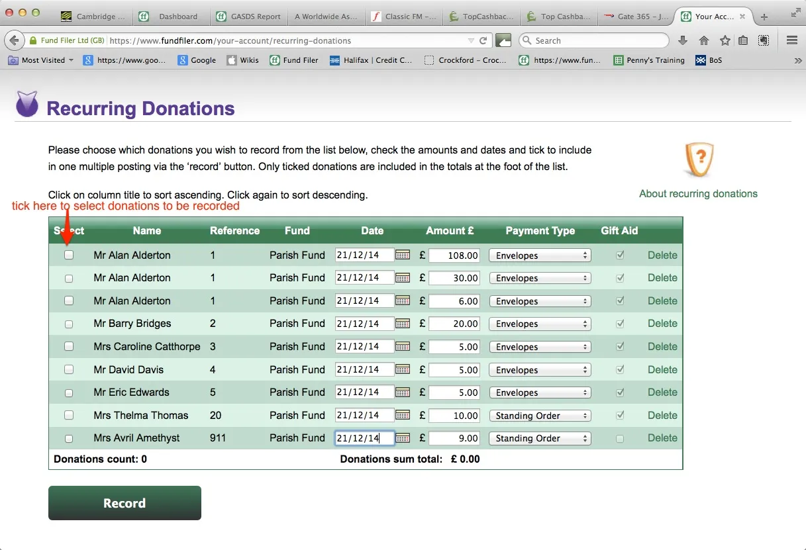Viewport: 806px width, 550px height.
Task: Tick the select box for the £30.00 donation
Action: [x=69, y=279]
